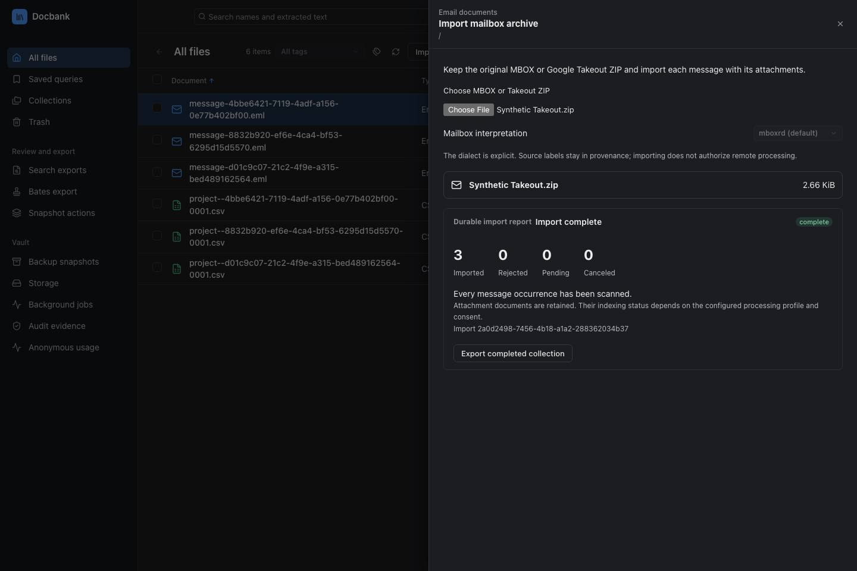Go to Collections in the sidebar
The width and height of the screenshot is (857, 571).
(x=68, y=101)
